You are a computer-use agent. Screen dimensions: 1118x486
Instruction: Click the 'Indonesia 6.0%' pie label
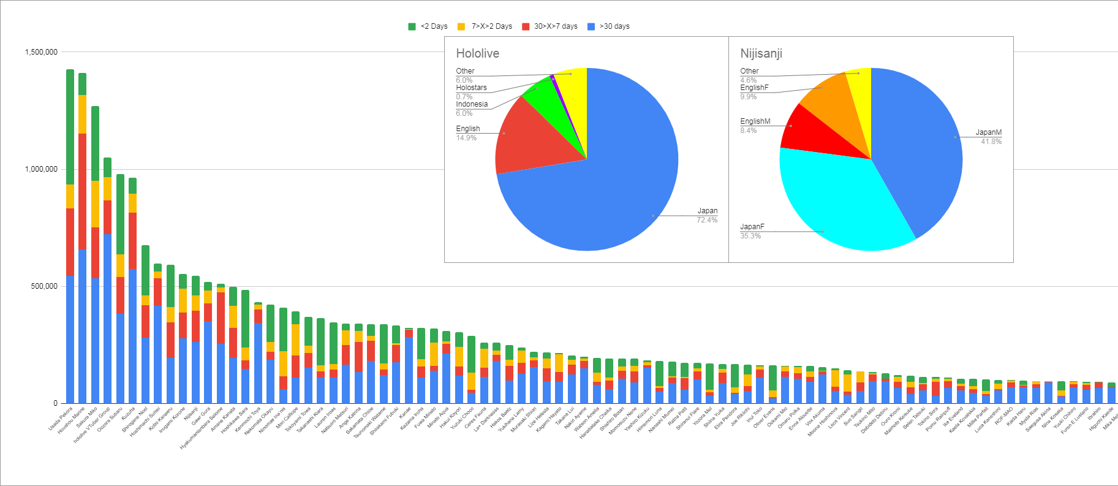(472, 108)
